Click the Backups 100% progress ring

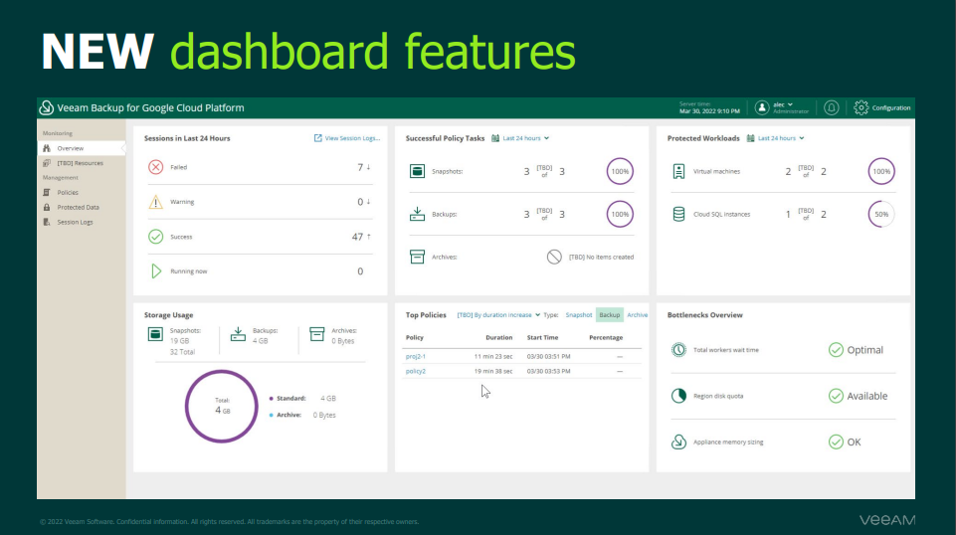click(x=620, y=214)
